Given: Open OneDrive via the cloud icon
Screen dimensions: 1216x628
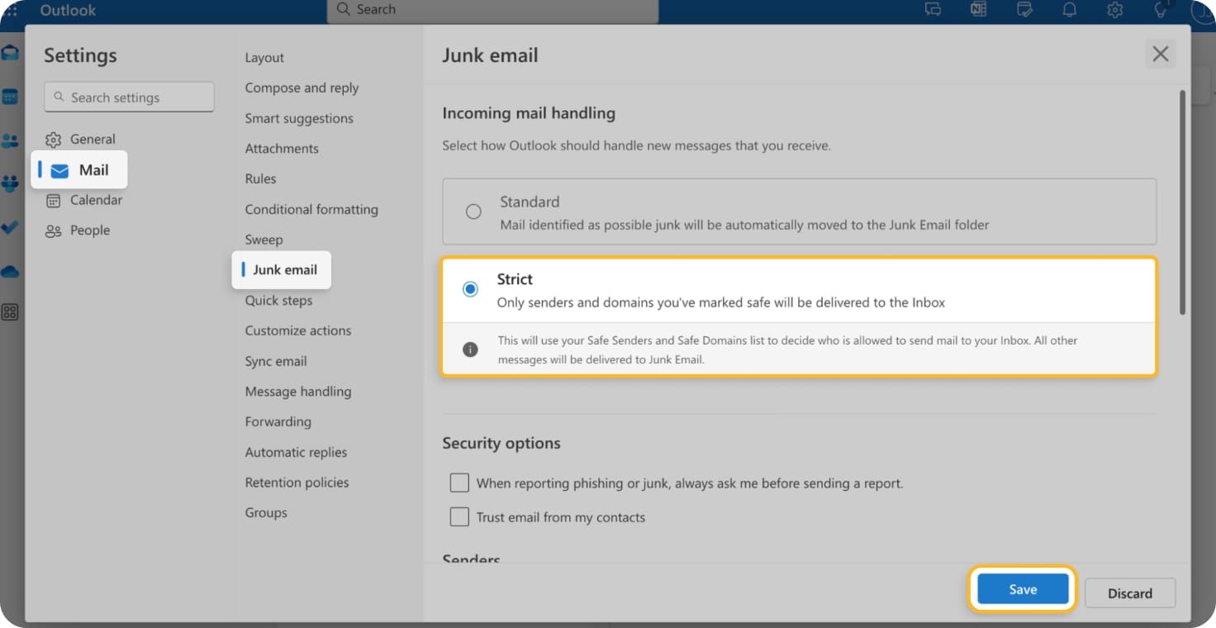Looking at the screenshot, I should tap(11, 271).
